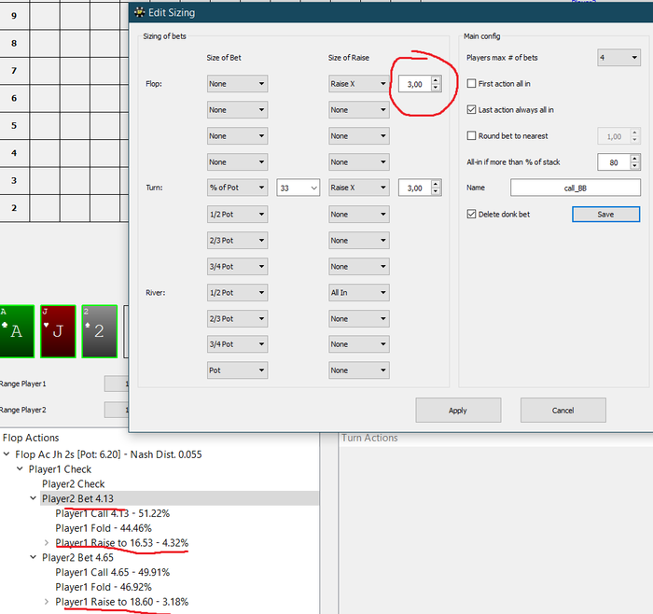
Task: Expand the Player1 Raise to 16.53 node
Action: tap(47, 543)
